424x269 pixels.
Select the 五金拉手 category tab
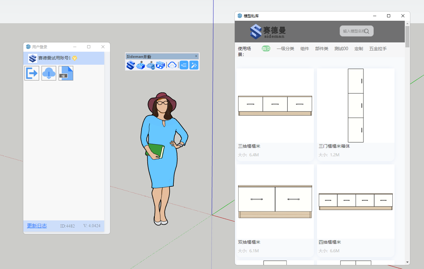378,49
